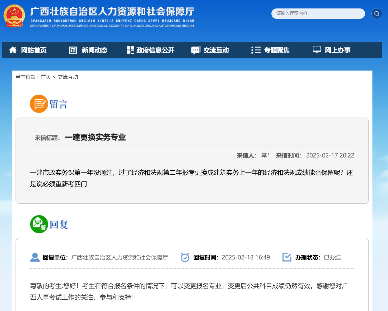Click the list icon beside 专题聚焦
The image size is (388, 311).
point(256,50)
